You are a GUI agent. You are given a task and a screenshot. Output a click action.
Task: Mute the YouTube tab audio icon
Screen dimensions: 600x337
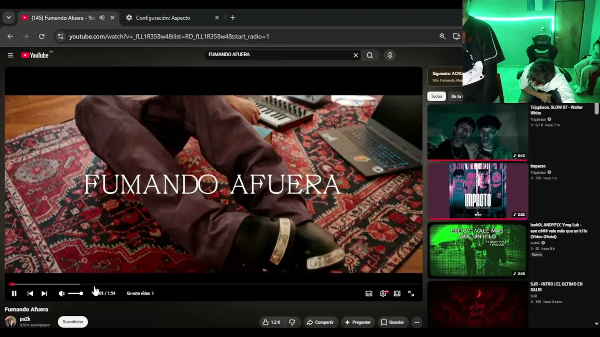102,18
